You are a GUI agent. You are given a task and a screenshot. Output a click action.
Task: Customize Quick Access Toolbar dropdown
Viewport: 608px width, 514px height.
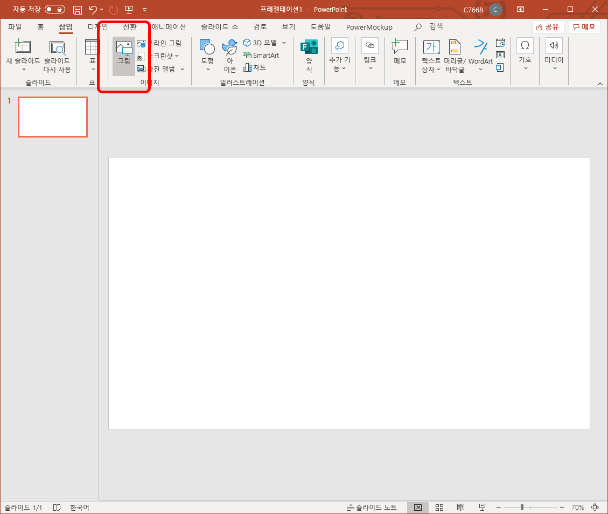[x=144, y=10]
